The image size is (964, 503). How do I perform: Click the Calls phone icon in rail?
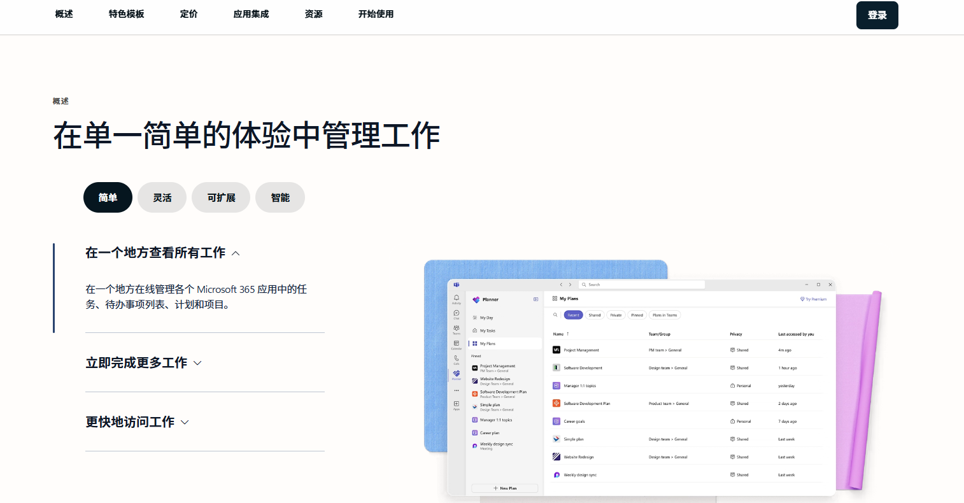point(457,358)
